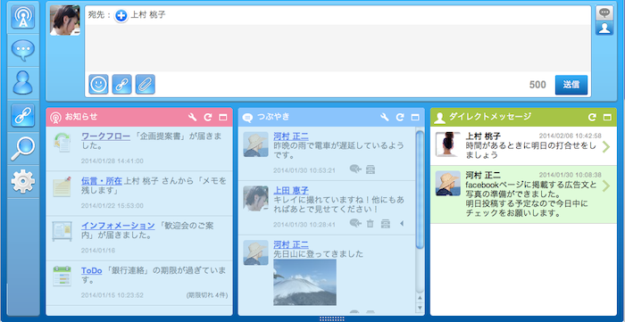
Task: Open the ToDo link
Action: (92, 270)
